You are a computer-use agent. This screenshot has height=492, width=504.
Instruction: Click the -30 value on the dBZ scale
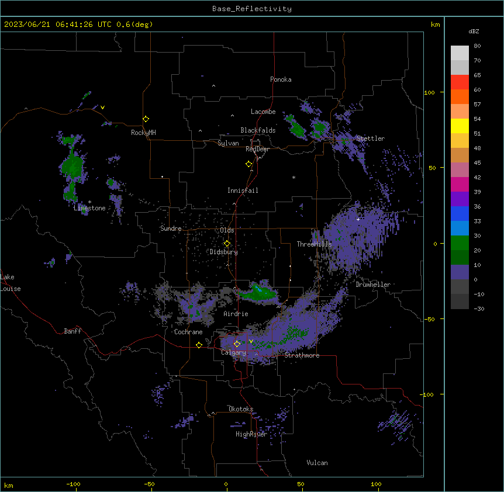479,309
